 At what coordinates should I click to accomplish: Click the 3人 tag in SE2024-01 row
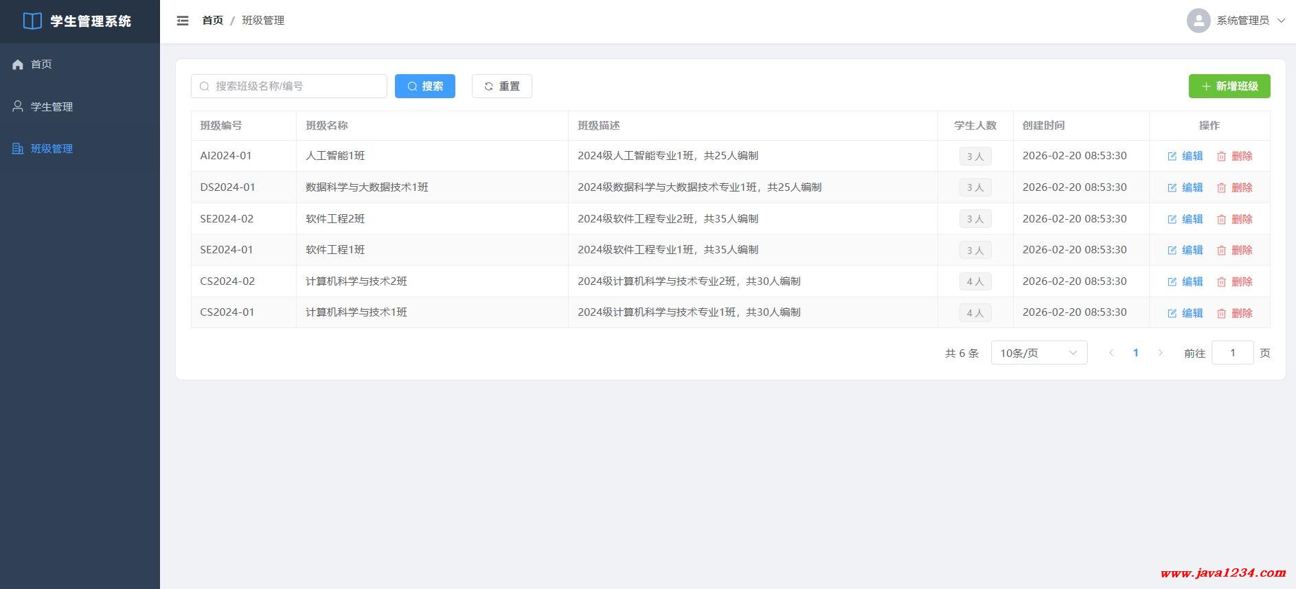pyautogui.click(x=975, y=251)
